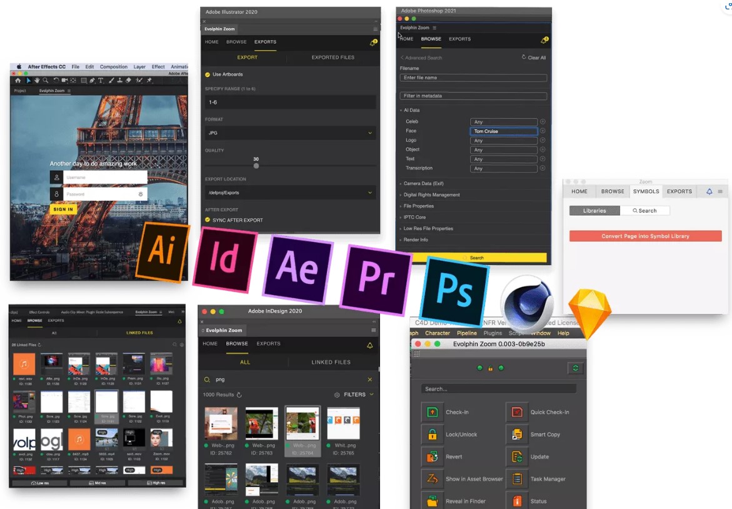Choose the Pen tool in After Effects toolbar
The width and height of the screenshot is (732, 509).
(x=93, y=80)
